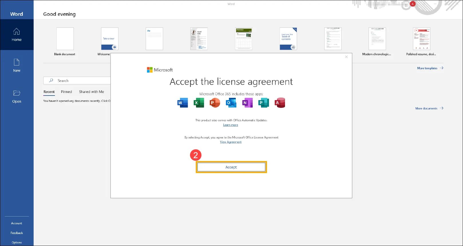The height and width of the screenshot is (246, 463).
Task: Click More documents link
Action: click(429, 108)
